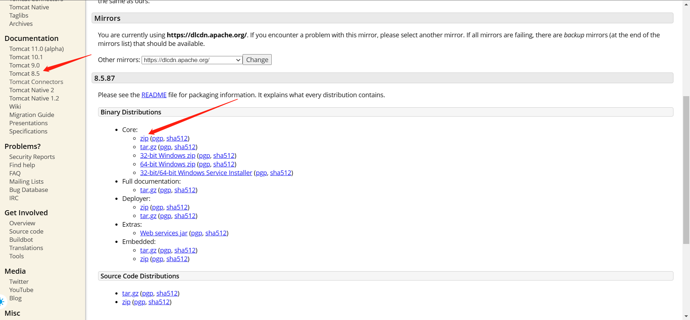The width and height of the screenshot is (690, 320).
Task: Download Source Code tar.gz
Action: (x=130, y=293)
